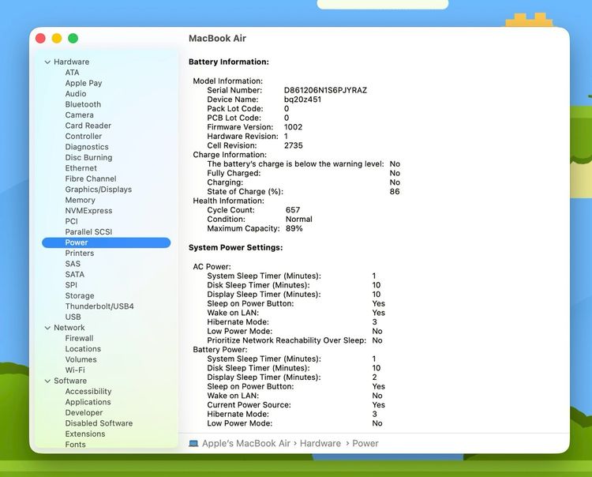The height and width of the screenshot is (477, 592).
Task: Click the Firmware Version value 1002
Action: click(293, 127)
